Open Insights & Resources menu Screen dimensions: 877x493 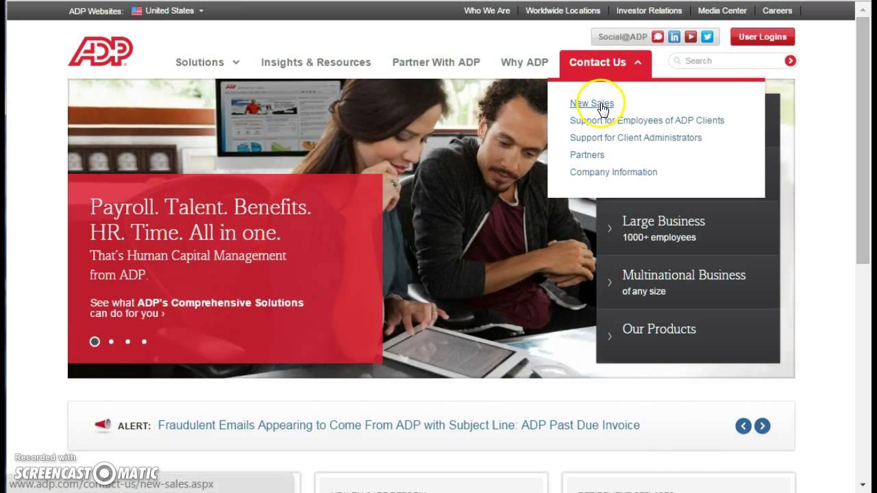pos(316,62)
